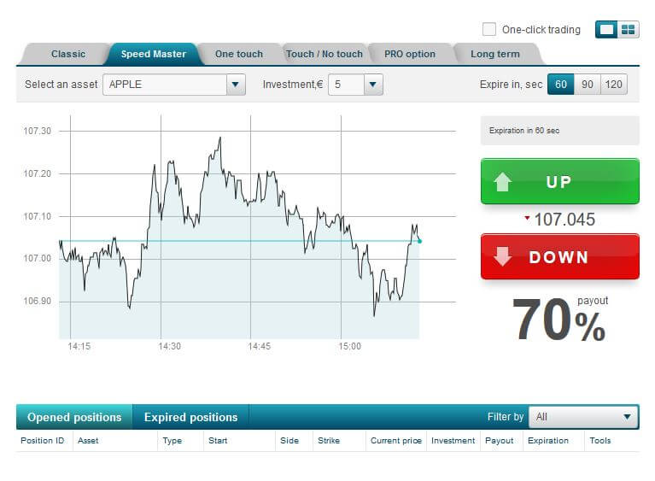Show the Opened positions tab
This screenshot has height=481, width=655.
click(74, 417)
